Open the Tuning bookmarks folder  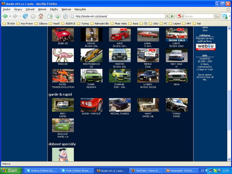(x=83, y=24)
